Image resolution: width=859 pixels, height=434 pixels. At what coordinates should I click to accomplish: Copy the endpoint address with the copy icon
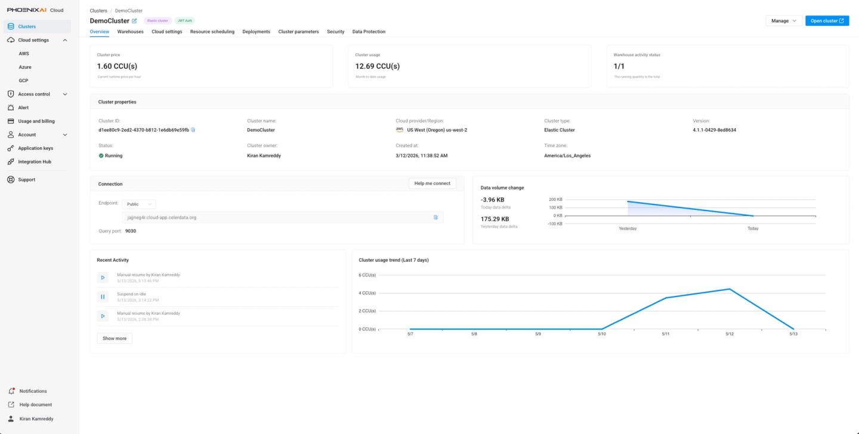(x=435, y=218)
